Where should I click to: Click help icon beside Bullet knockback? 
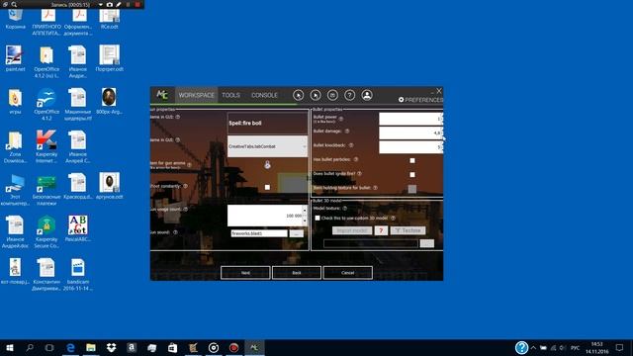coord(351,145)
